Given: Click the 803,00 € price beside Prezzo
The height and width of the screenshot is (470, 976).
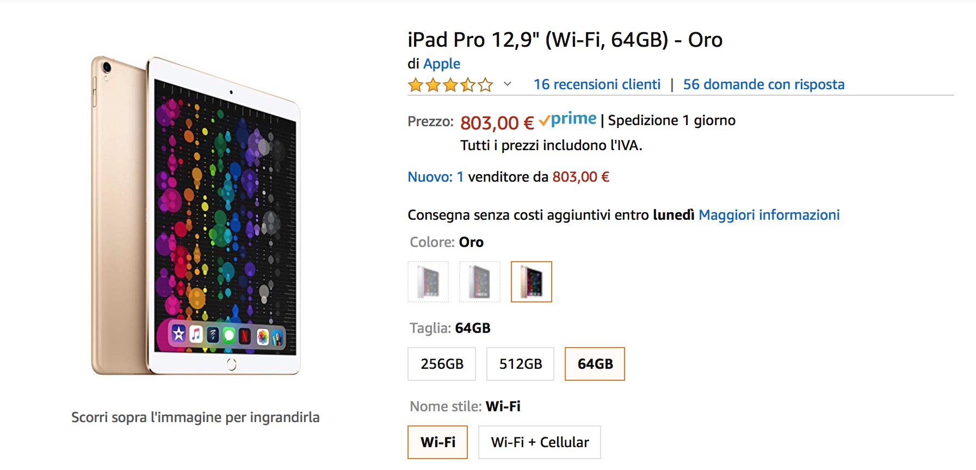Looking at the screenshot, I should click(497, 122).
